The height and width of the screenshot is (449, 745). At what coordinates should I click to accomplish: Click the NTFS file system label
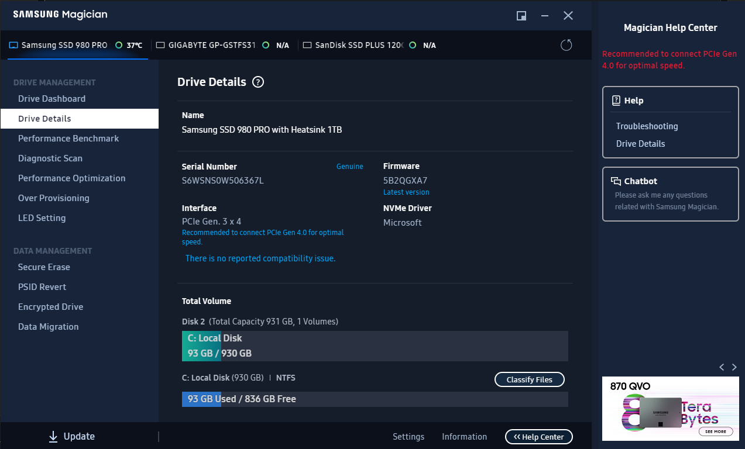coord(286,378)
